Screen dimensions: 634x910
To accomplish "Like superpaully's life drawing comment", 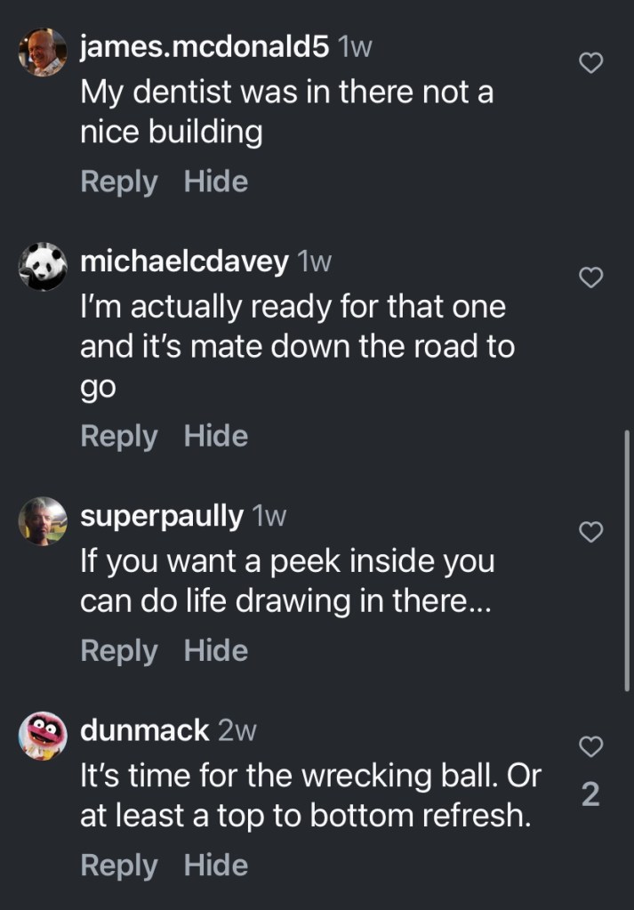I will click(591, 532).
